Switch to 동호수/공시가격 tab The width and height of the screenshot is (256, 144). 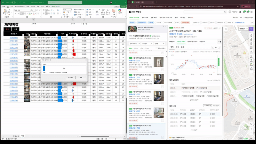[192, 42]
